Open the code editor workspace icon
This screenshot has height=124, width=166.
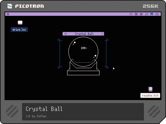[131, 14]
